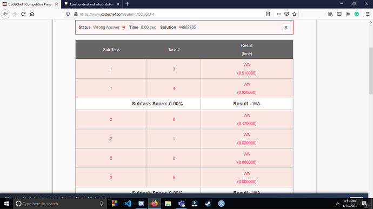
Task: Open File Explorer from taskbar
Action: tap(168, 204)
